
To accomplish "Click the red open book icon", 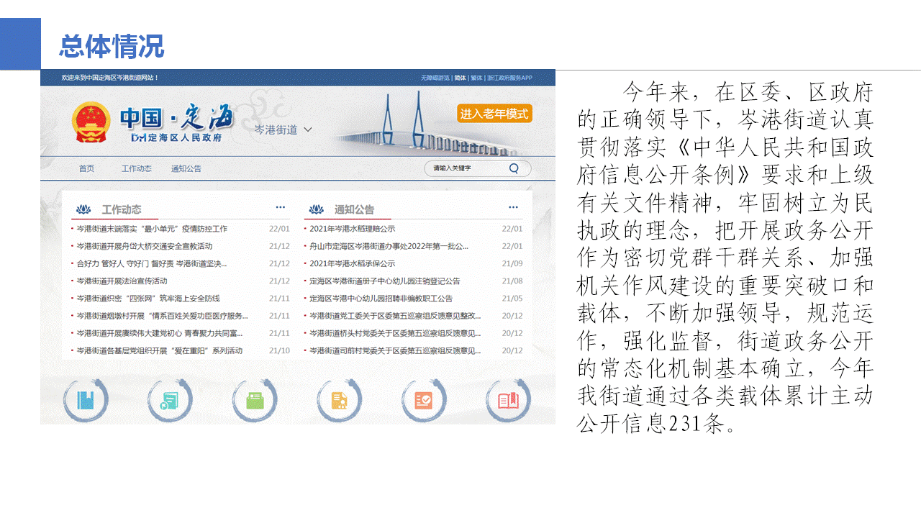I will pos(508,399).
